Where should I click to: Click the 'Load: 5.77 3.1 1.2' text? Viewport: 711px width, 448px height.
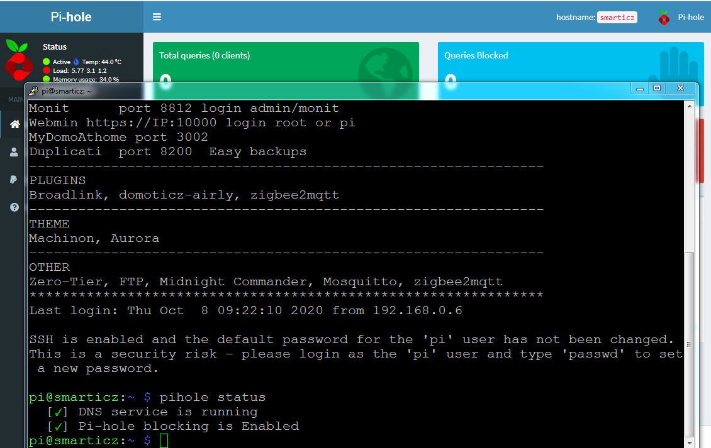[80, 70]
